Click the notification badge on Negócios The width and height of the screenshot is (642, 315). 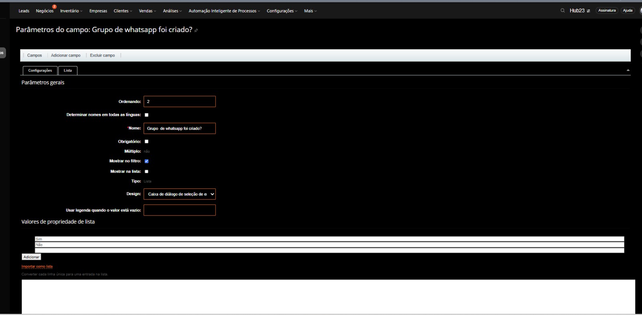(54, 7)
